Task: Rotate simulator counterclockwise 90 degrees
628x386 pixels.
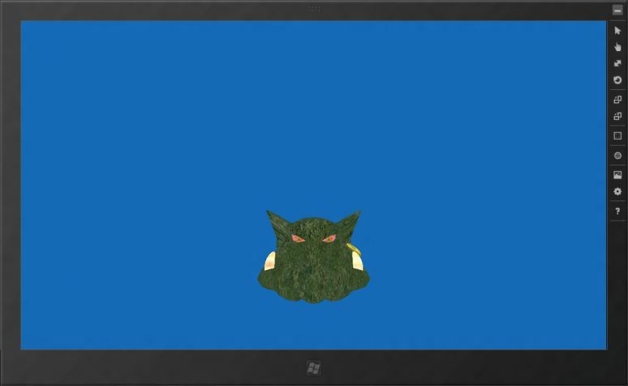Action: tap(617, 116)
